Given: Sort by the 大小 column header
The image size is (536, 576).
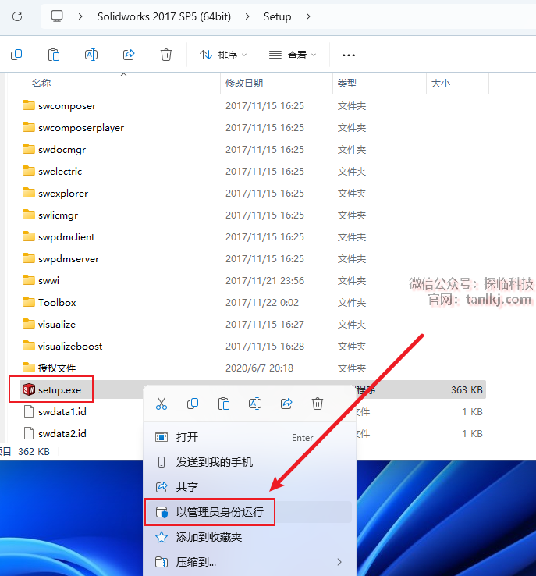Looking at the screenshot, I should 441,83.
